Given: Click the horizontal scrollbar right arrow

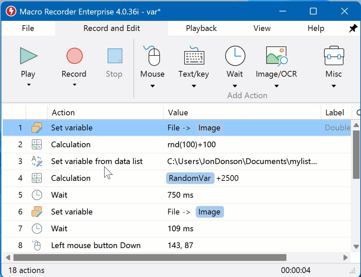Looking at the screenshot, I should click(345, 258).
